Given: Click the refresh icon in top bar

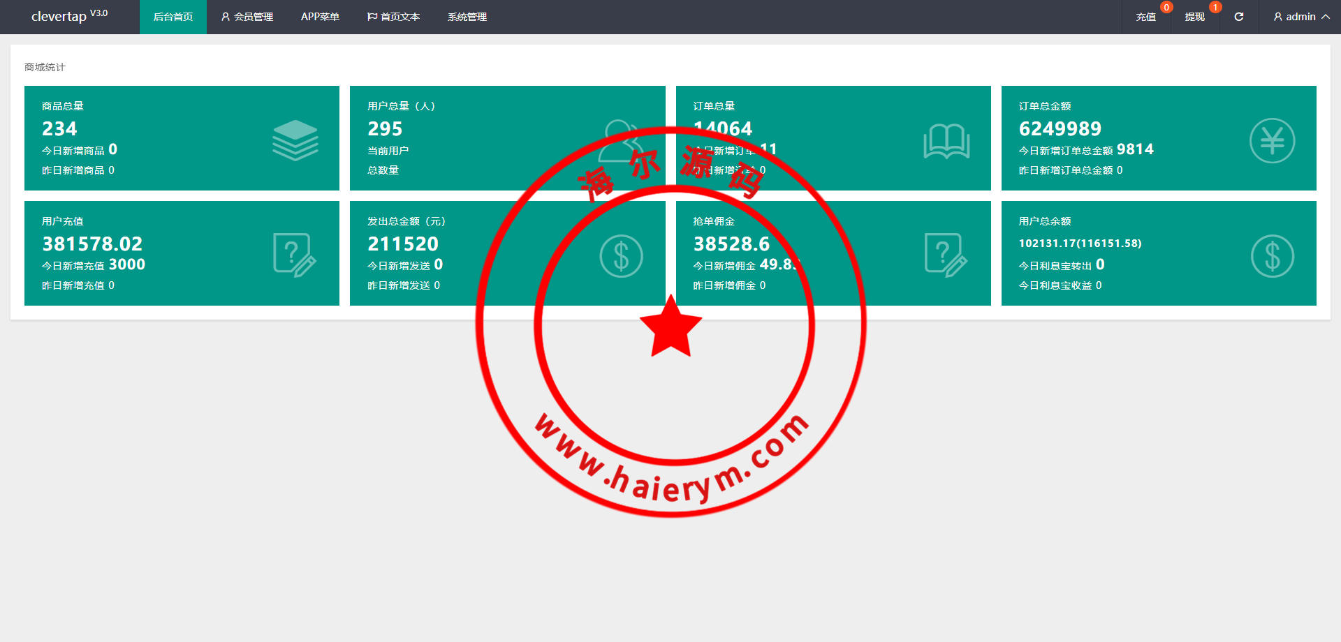Looking at the screenshot, I should point(1238,17).
